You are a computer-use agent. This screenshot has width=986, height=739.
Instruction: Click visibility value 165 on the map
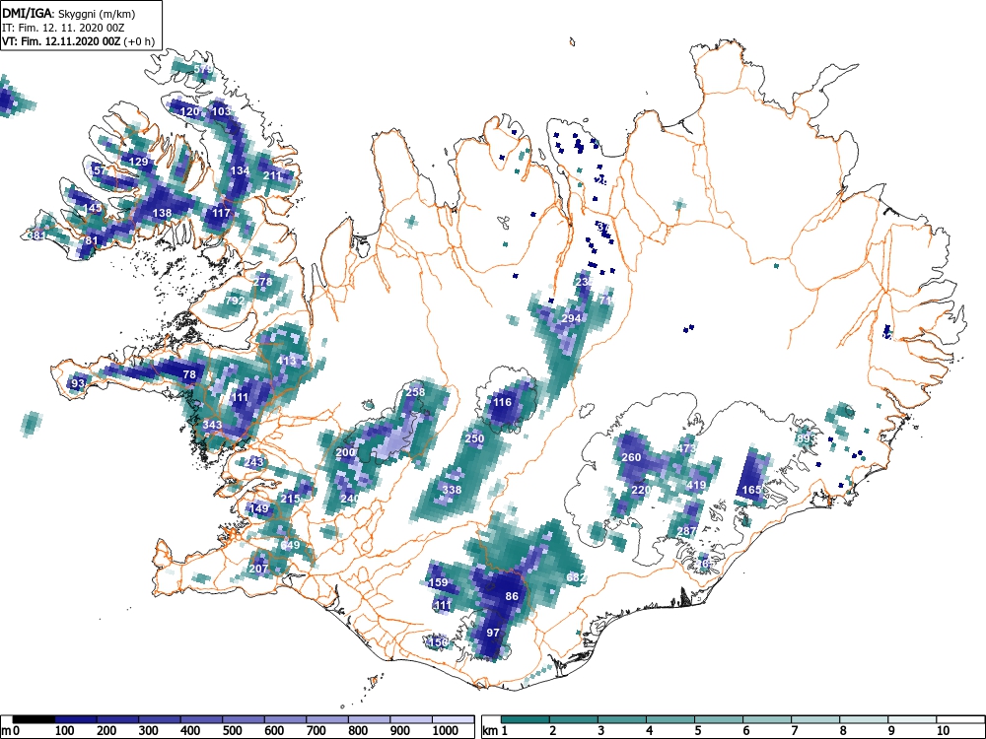pyautogui.click(x=752, y=490)
